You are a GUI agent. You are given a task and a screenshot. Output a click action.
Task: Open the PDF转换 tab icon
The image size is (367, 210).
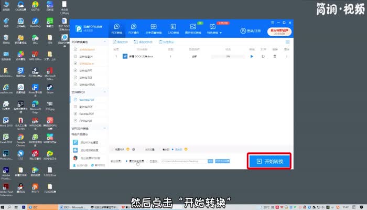(117, 27)
